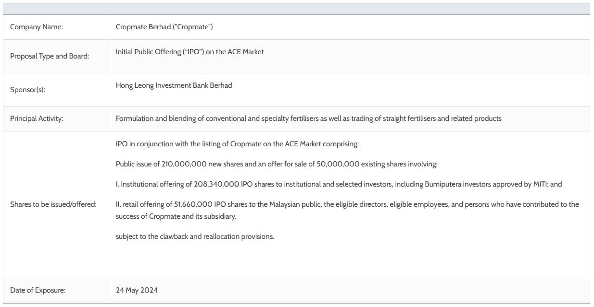Click the 24 May 2024 date value
The image size is (594, 307).
[137, 290]
